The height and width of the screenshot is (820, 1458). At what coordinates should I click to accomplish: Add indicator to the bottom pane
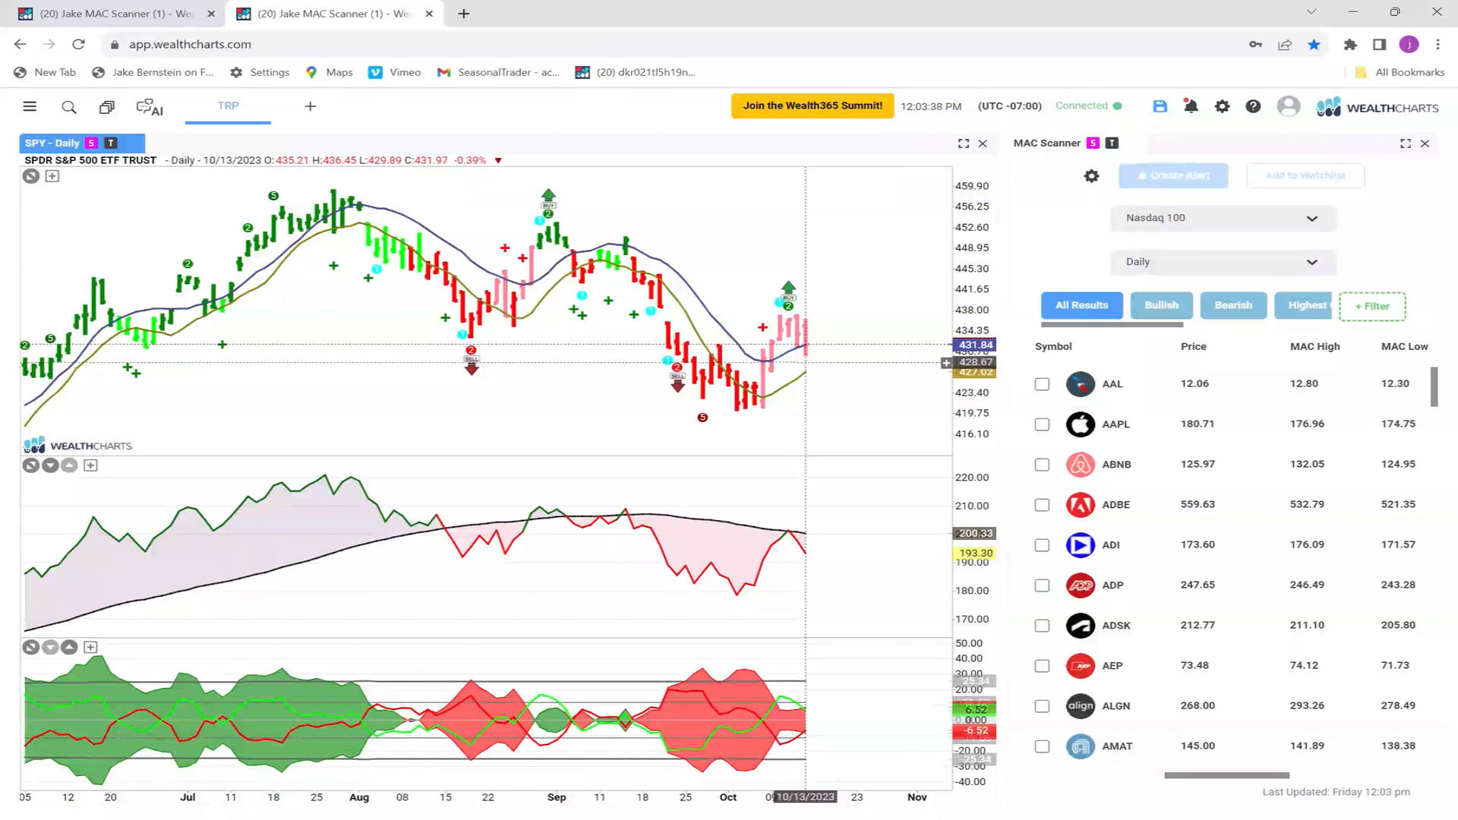[x=90, y=648]
